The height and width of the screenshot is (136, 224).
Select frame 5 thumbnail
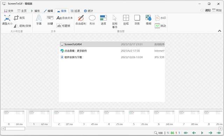click(x=139, y=118)
